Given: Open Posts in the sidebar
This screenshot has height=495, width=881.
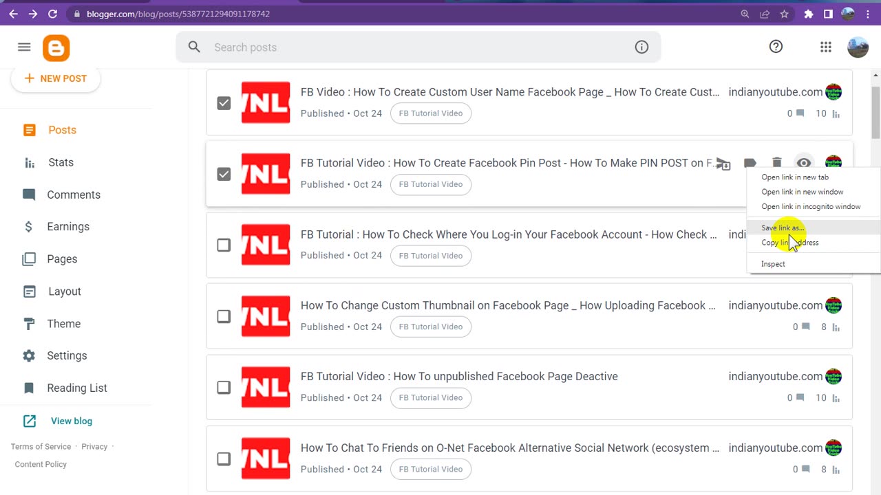Looking at the screenshot, I should click(62, 130).
